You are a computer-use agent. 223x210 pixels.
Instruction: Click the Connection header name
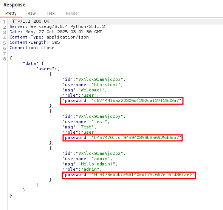click(x=23, y=48)
